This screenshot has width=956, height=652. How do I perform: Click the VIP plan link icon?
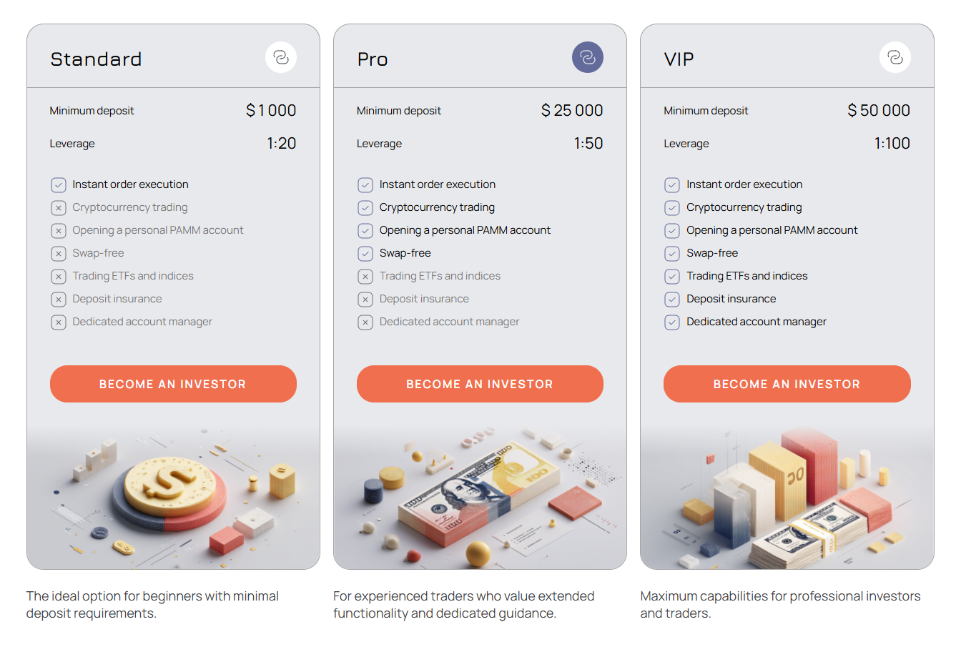click(895, 57)
